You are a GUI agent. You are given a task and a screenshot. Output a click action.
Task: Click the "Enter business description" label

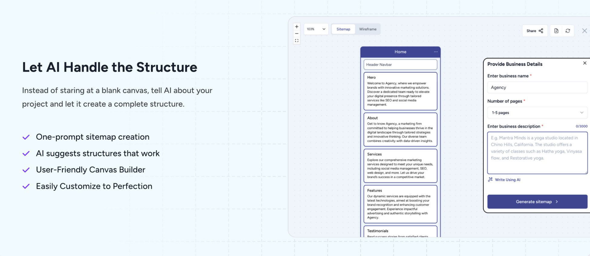click(513, 126)
